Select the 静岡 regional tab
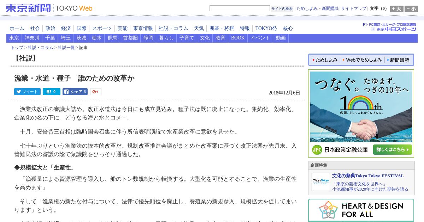The width and height of the screenshot is (424, 222). (x=148, y=38)
